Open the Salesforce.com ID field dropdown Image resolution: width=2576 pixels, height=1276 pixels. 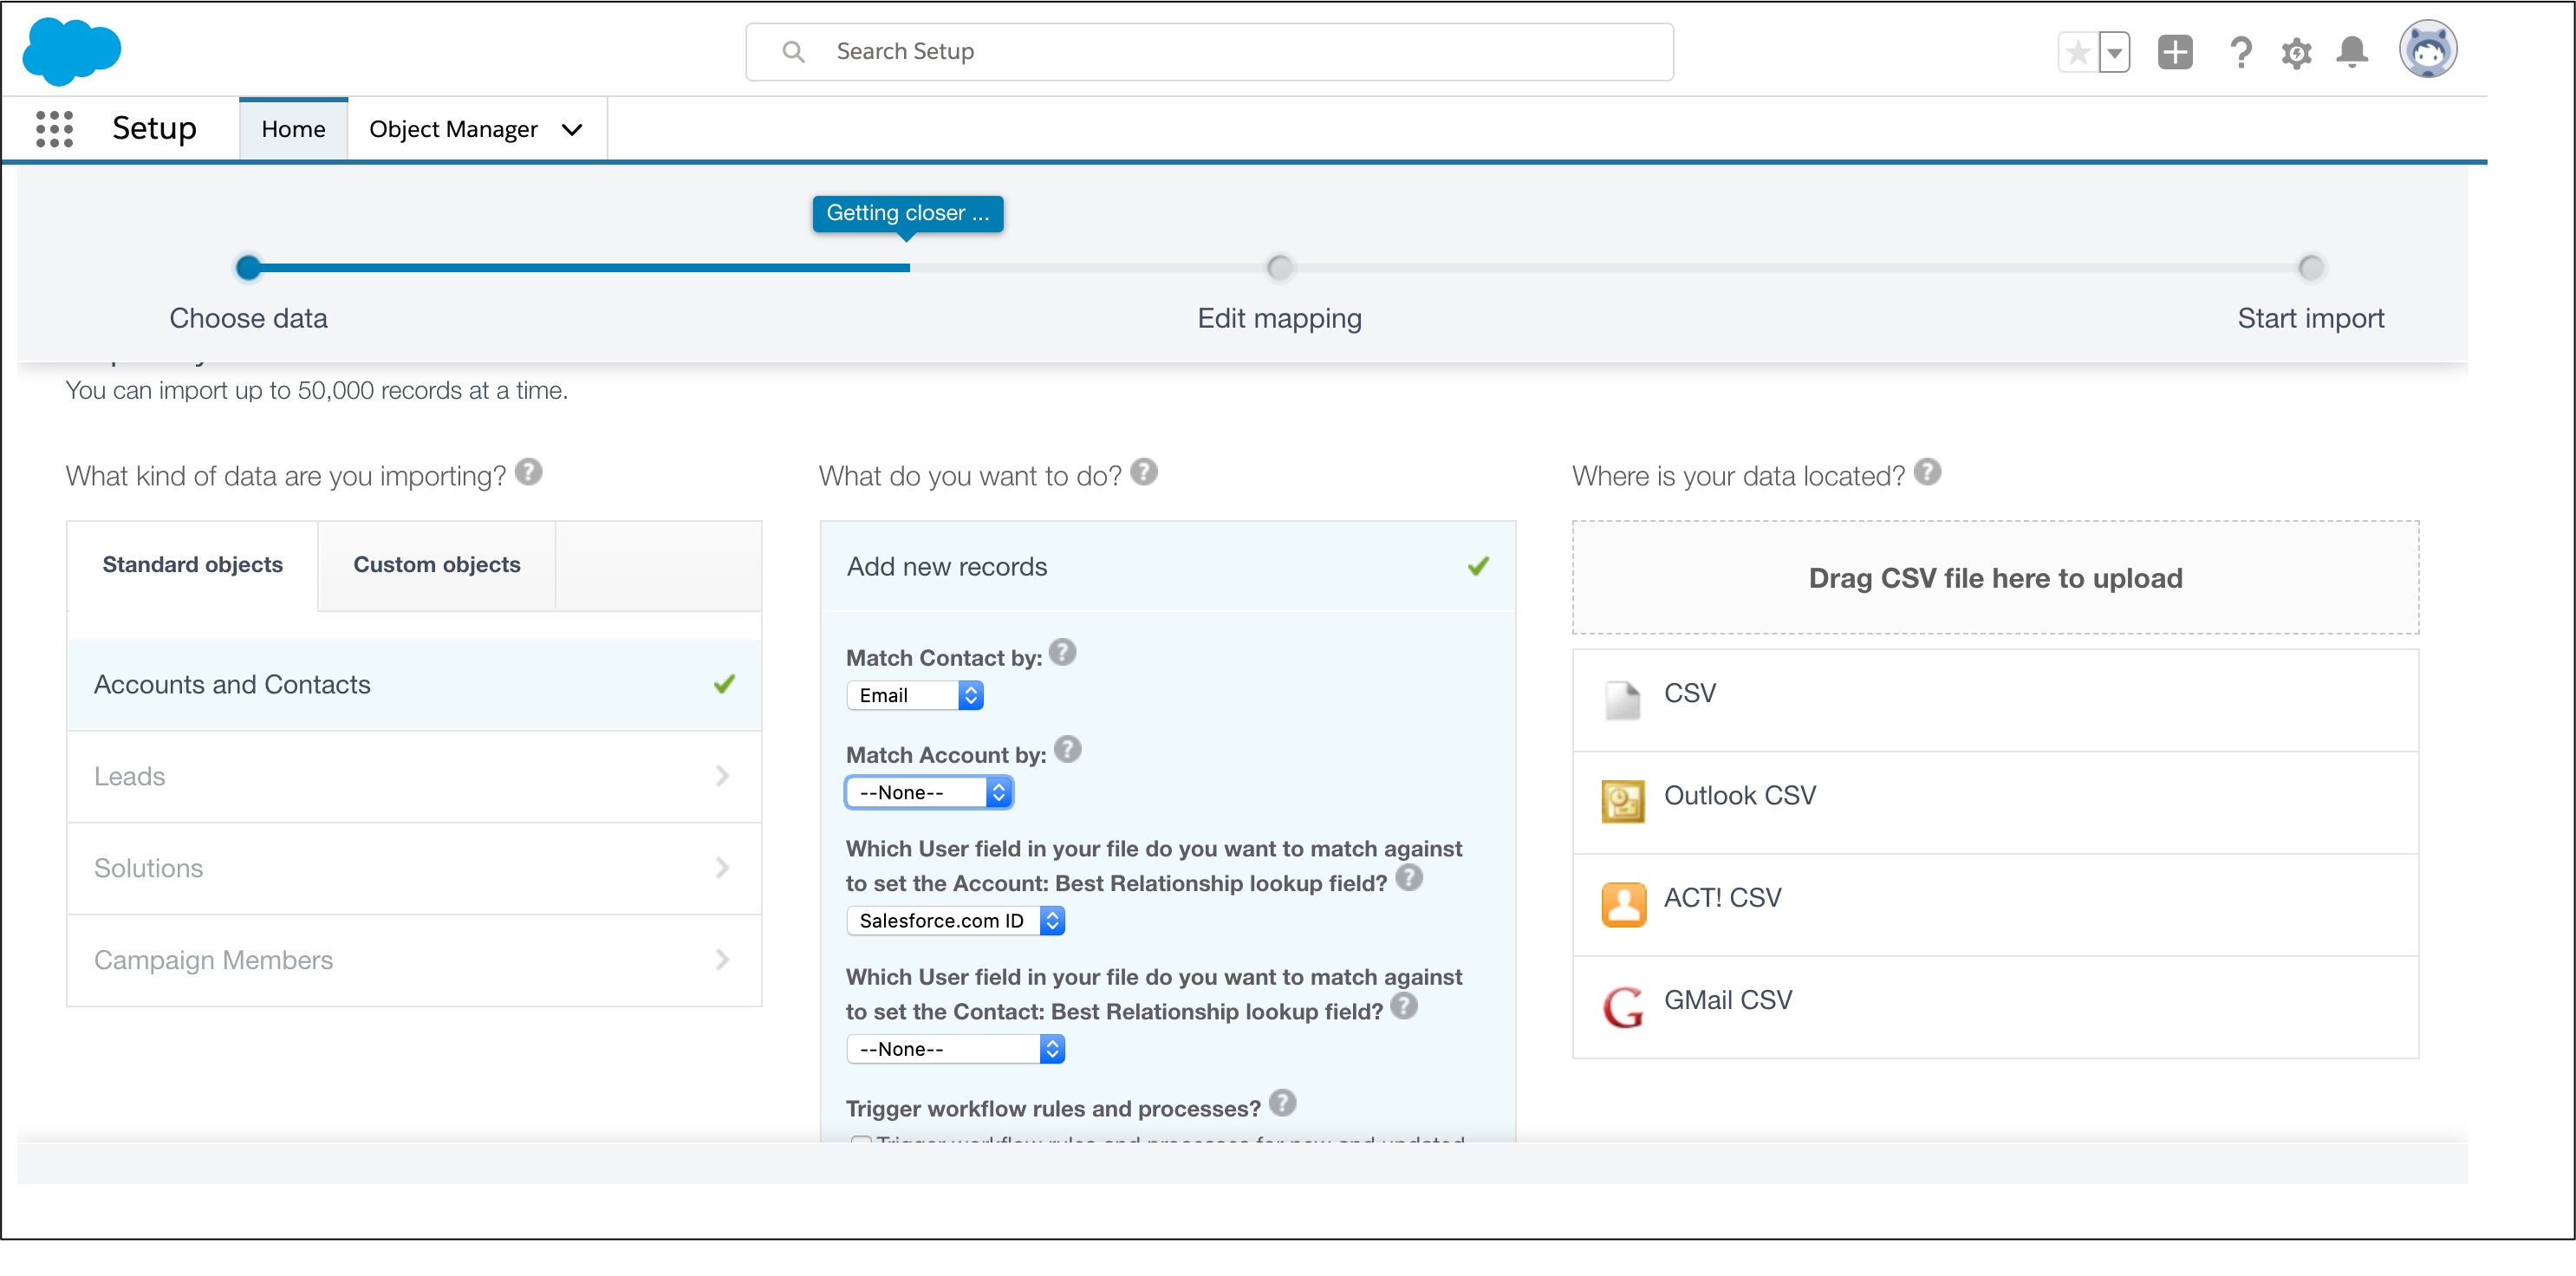click(955, 920)
